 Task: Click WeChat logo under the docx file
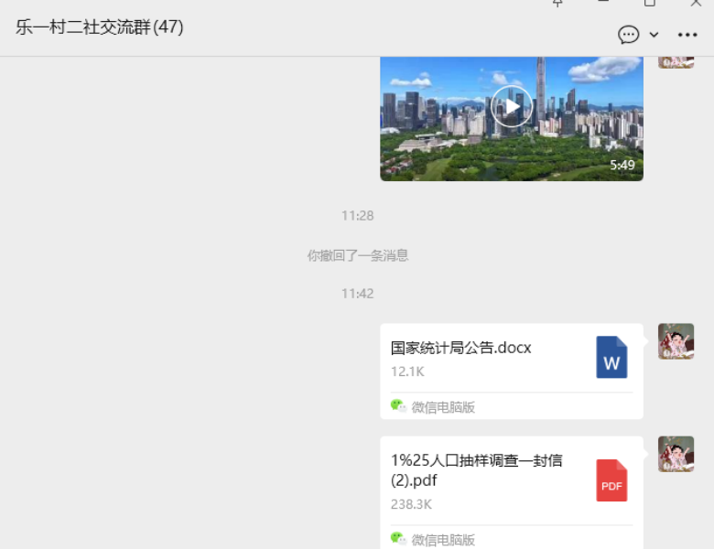click(x=398, y=406)
